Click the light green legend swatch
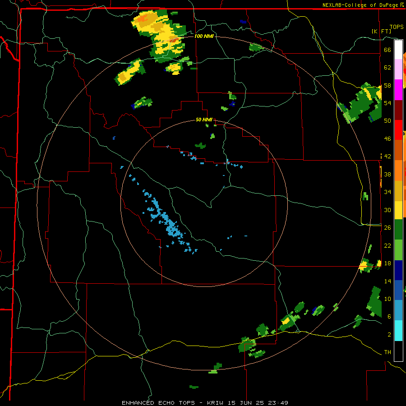 pos(398,250)
